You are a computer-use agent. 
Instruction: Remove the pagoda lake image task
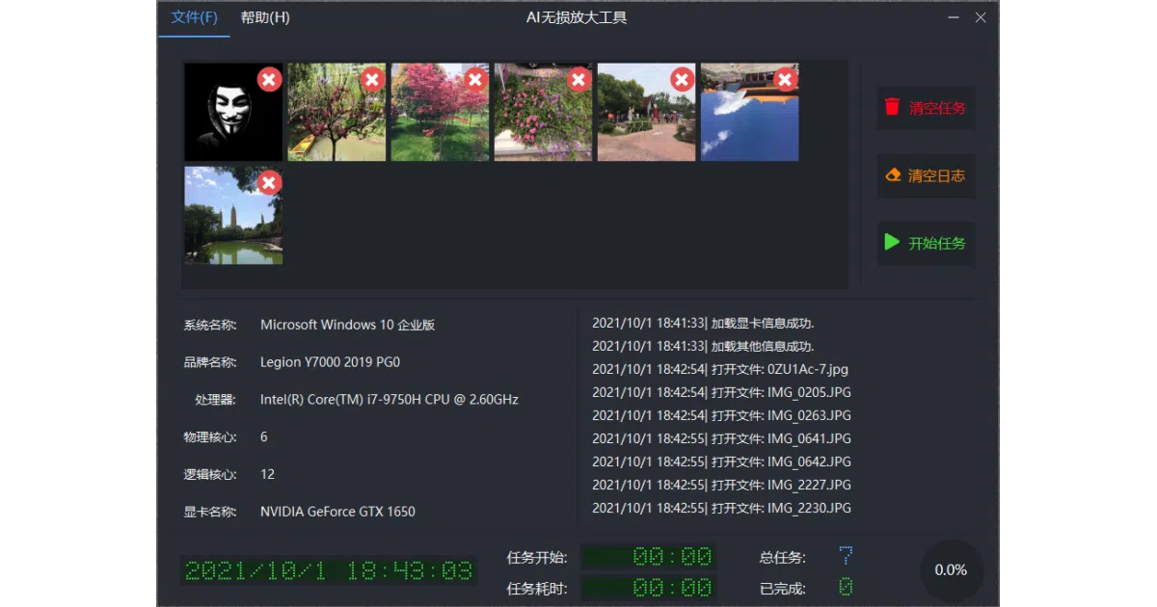[x=270, y=182]
